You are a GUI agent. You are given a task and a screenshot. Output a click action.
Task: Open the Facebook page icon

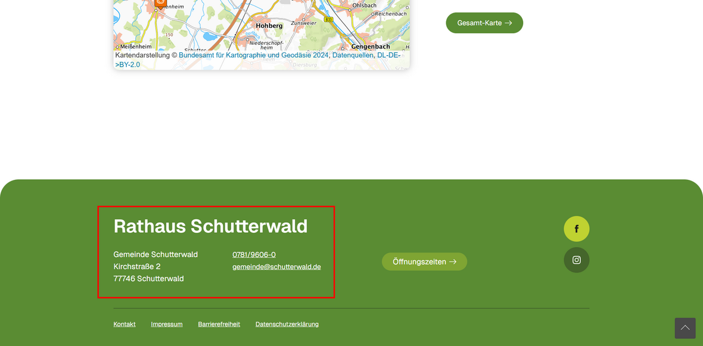576,229
